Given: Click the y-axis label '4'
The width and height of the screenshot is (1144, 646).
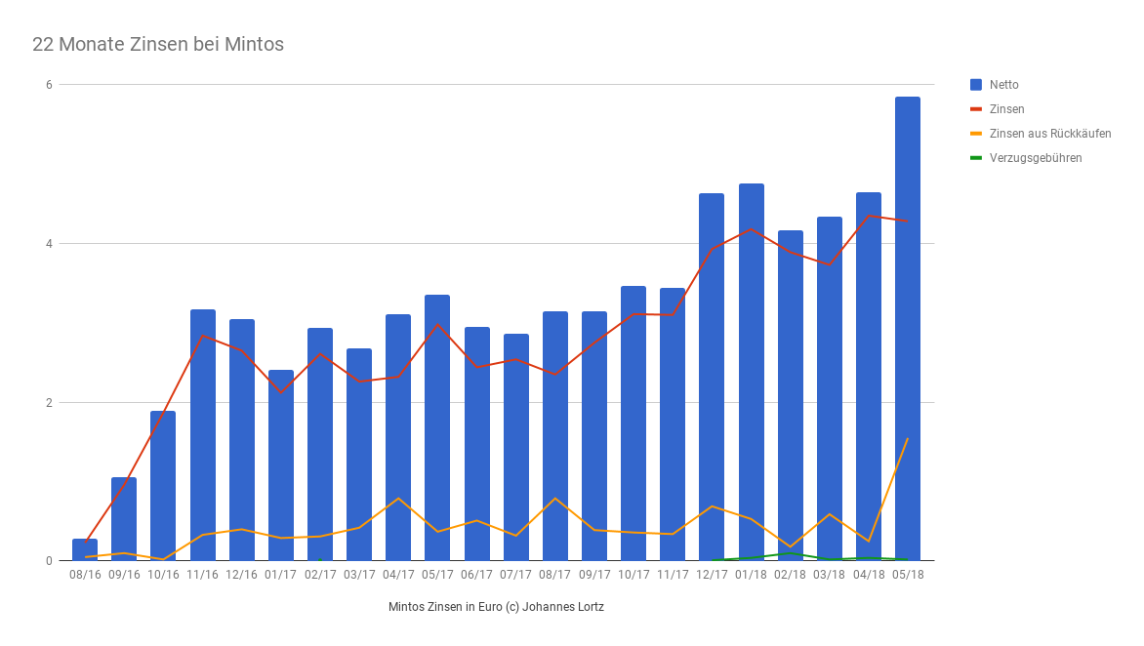Looking at the screenshot, I should [x=49, y=244].
